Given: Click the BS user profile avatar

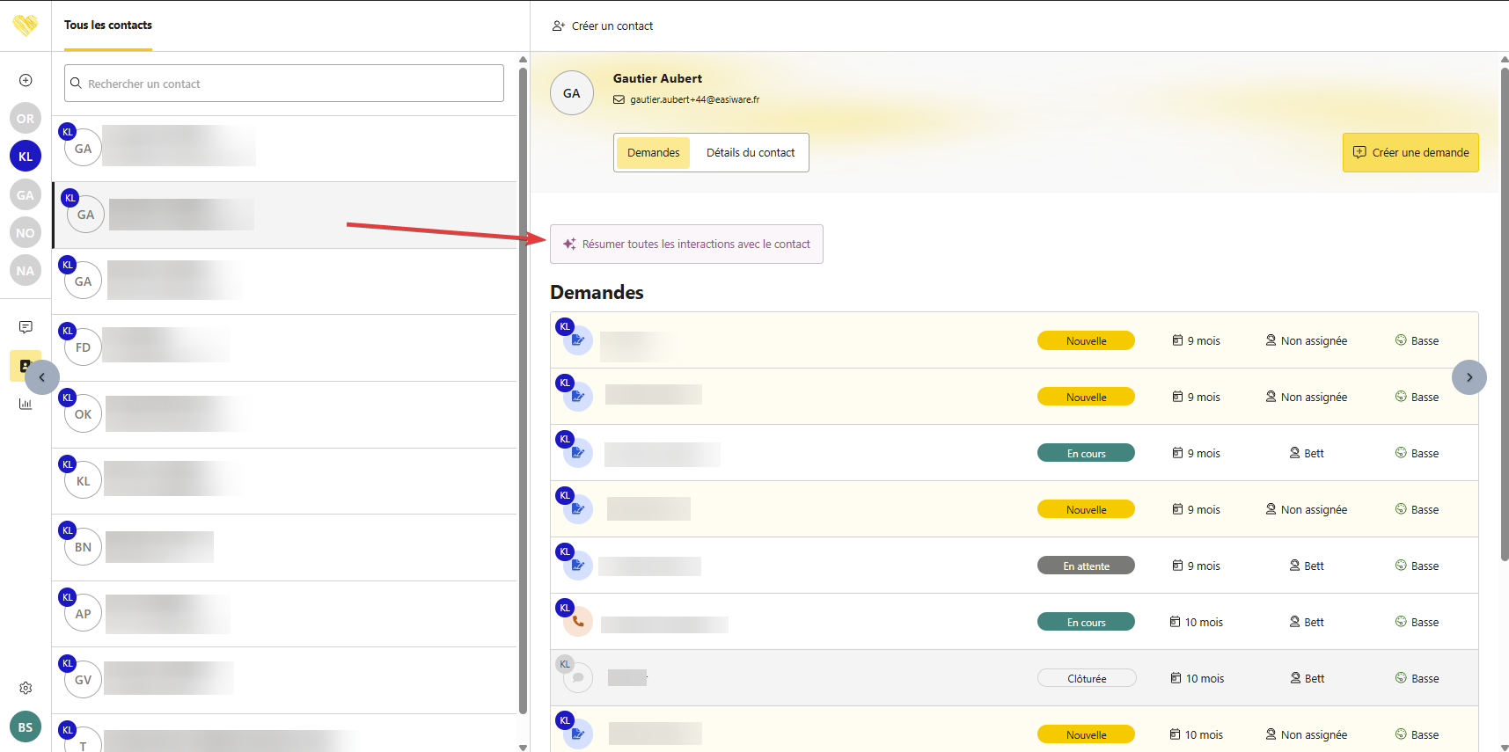Looking at the screenshot, I should [26, 727].
